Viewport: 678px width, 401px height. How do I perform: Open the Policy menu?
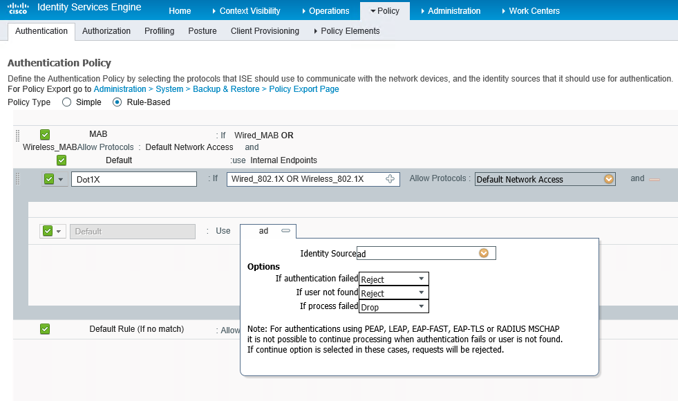click(385, 11)
